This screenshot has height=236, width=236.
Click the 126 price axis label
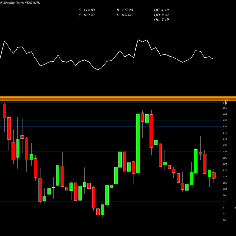pyautogui.click(x=225, y=158)
